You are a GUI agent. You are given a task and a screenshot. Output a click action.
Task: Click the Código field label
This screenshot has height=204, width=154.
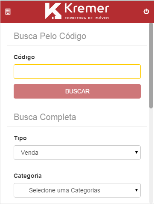click(24, 57)
